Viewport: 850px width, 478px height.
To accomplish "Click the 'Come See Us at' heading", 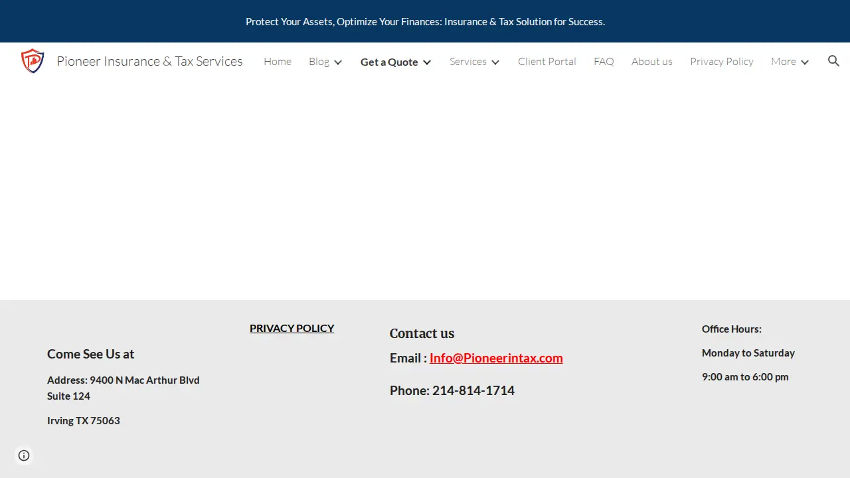I will click(x=90, y=354).
